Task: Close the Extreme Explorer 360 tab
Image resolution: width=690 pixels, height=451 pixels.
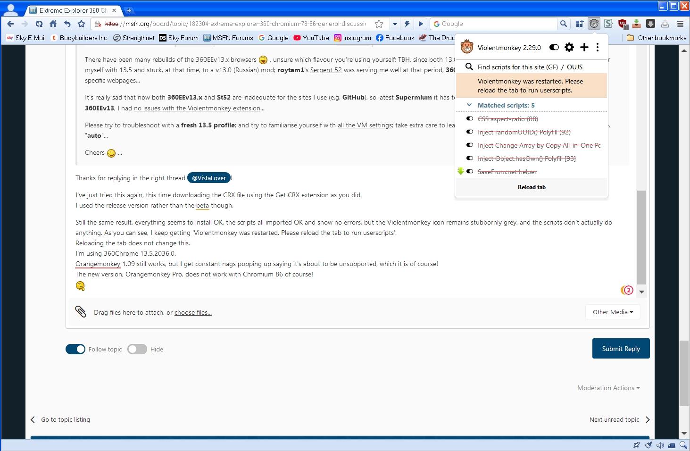Action: pyautogui.click(x=114, y=10)
